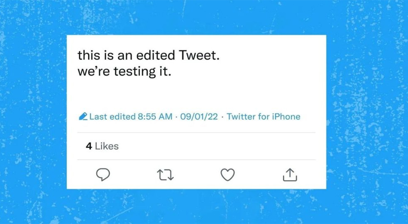Click the reply speech bubble icon
408x224 pixels.
(103, 175)
